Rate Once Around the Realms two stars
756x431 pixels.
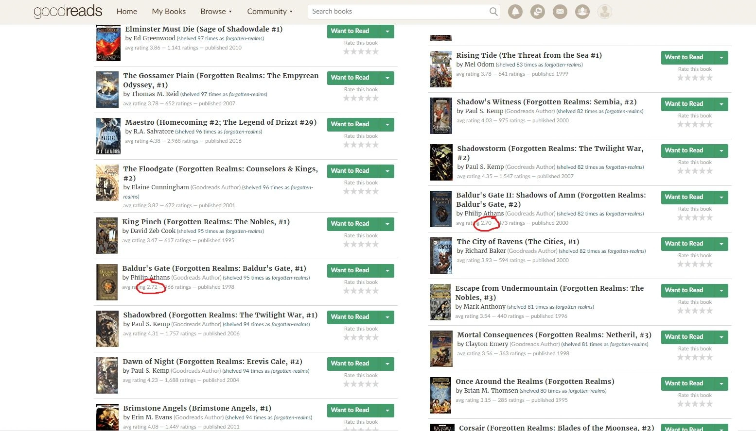point(688,404)
